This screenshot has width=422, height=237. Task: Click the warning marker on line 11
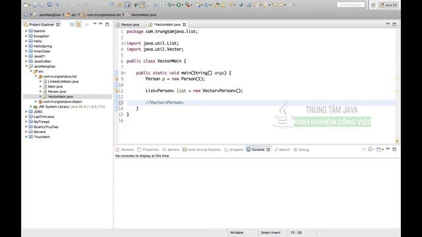click(x=117, y=91)
